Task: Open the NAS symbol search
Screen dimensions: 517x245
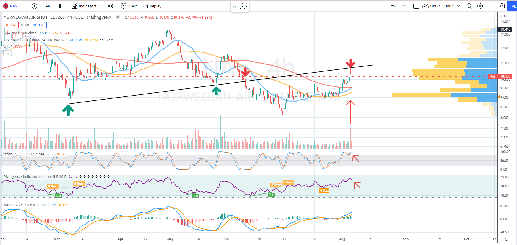Action: [10, 6]
